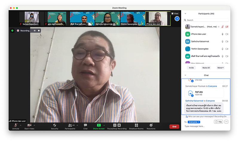Click the File attach button in chat
Image resolution: width=239 pixels, height=142 pixels.
218,122
